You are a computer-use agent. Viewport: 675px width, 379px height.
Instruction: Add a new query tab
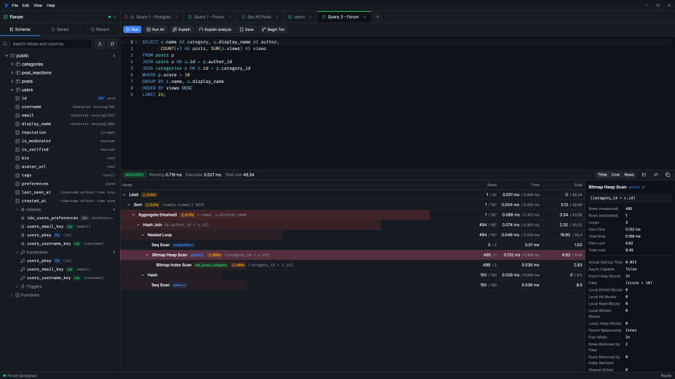click(378, 17)
